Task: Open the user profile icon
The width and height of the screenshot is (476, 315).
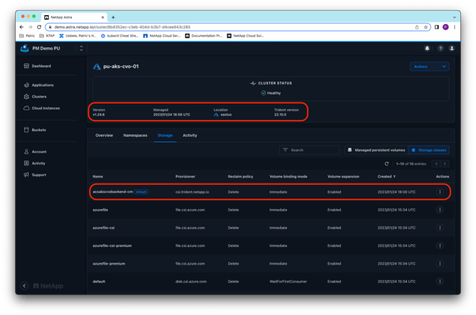Action: [451, 48]
